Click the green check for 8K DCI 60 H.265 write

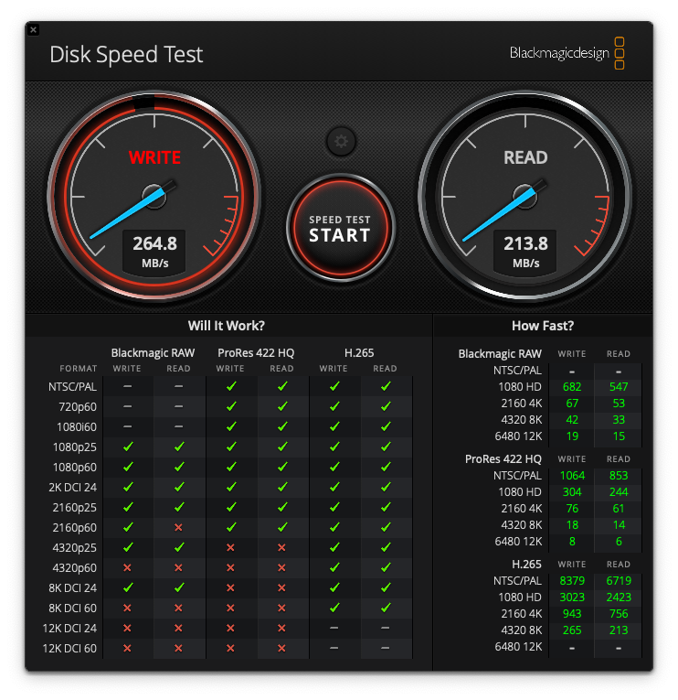334,608
